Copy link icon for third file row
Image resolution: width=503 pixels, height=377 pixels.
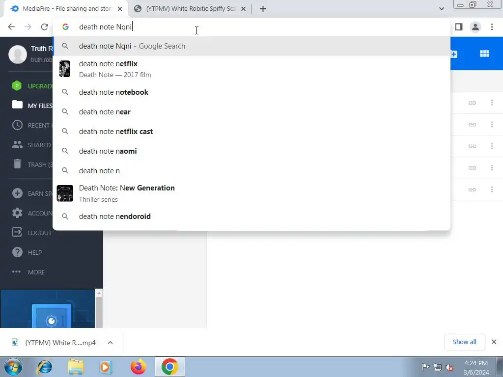pyautogui.click(x=472, y=146)
